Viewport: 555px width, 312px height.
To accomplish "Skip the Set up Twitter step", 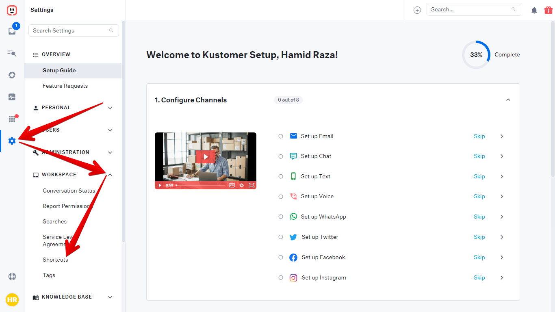I will pos(479,237).
